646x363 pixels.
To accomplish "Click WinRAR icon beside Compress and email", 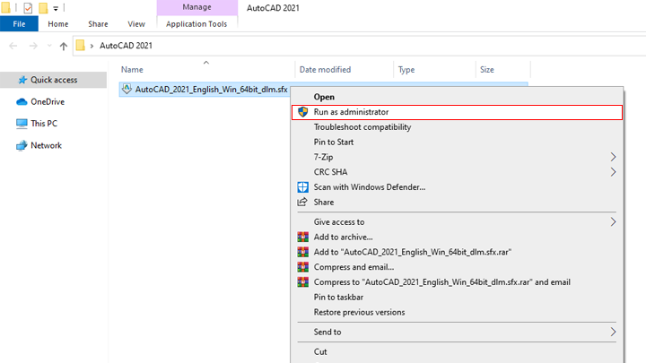I will point(303,267).
